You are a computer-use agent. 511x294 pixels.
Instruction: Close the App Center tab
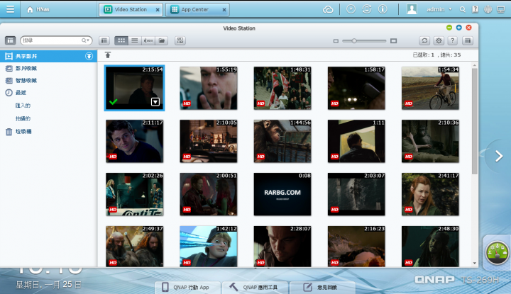(224, 10)
